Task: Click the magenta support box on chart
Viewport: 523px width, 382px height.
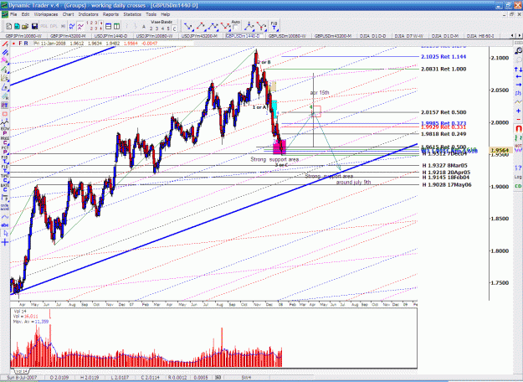Action: point(279,147)
